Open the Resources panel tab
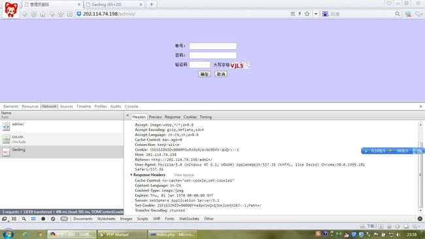The height and width of the screenshot is (239, 425). coord(30,107)
